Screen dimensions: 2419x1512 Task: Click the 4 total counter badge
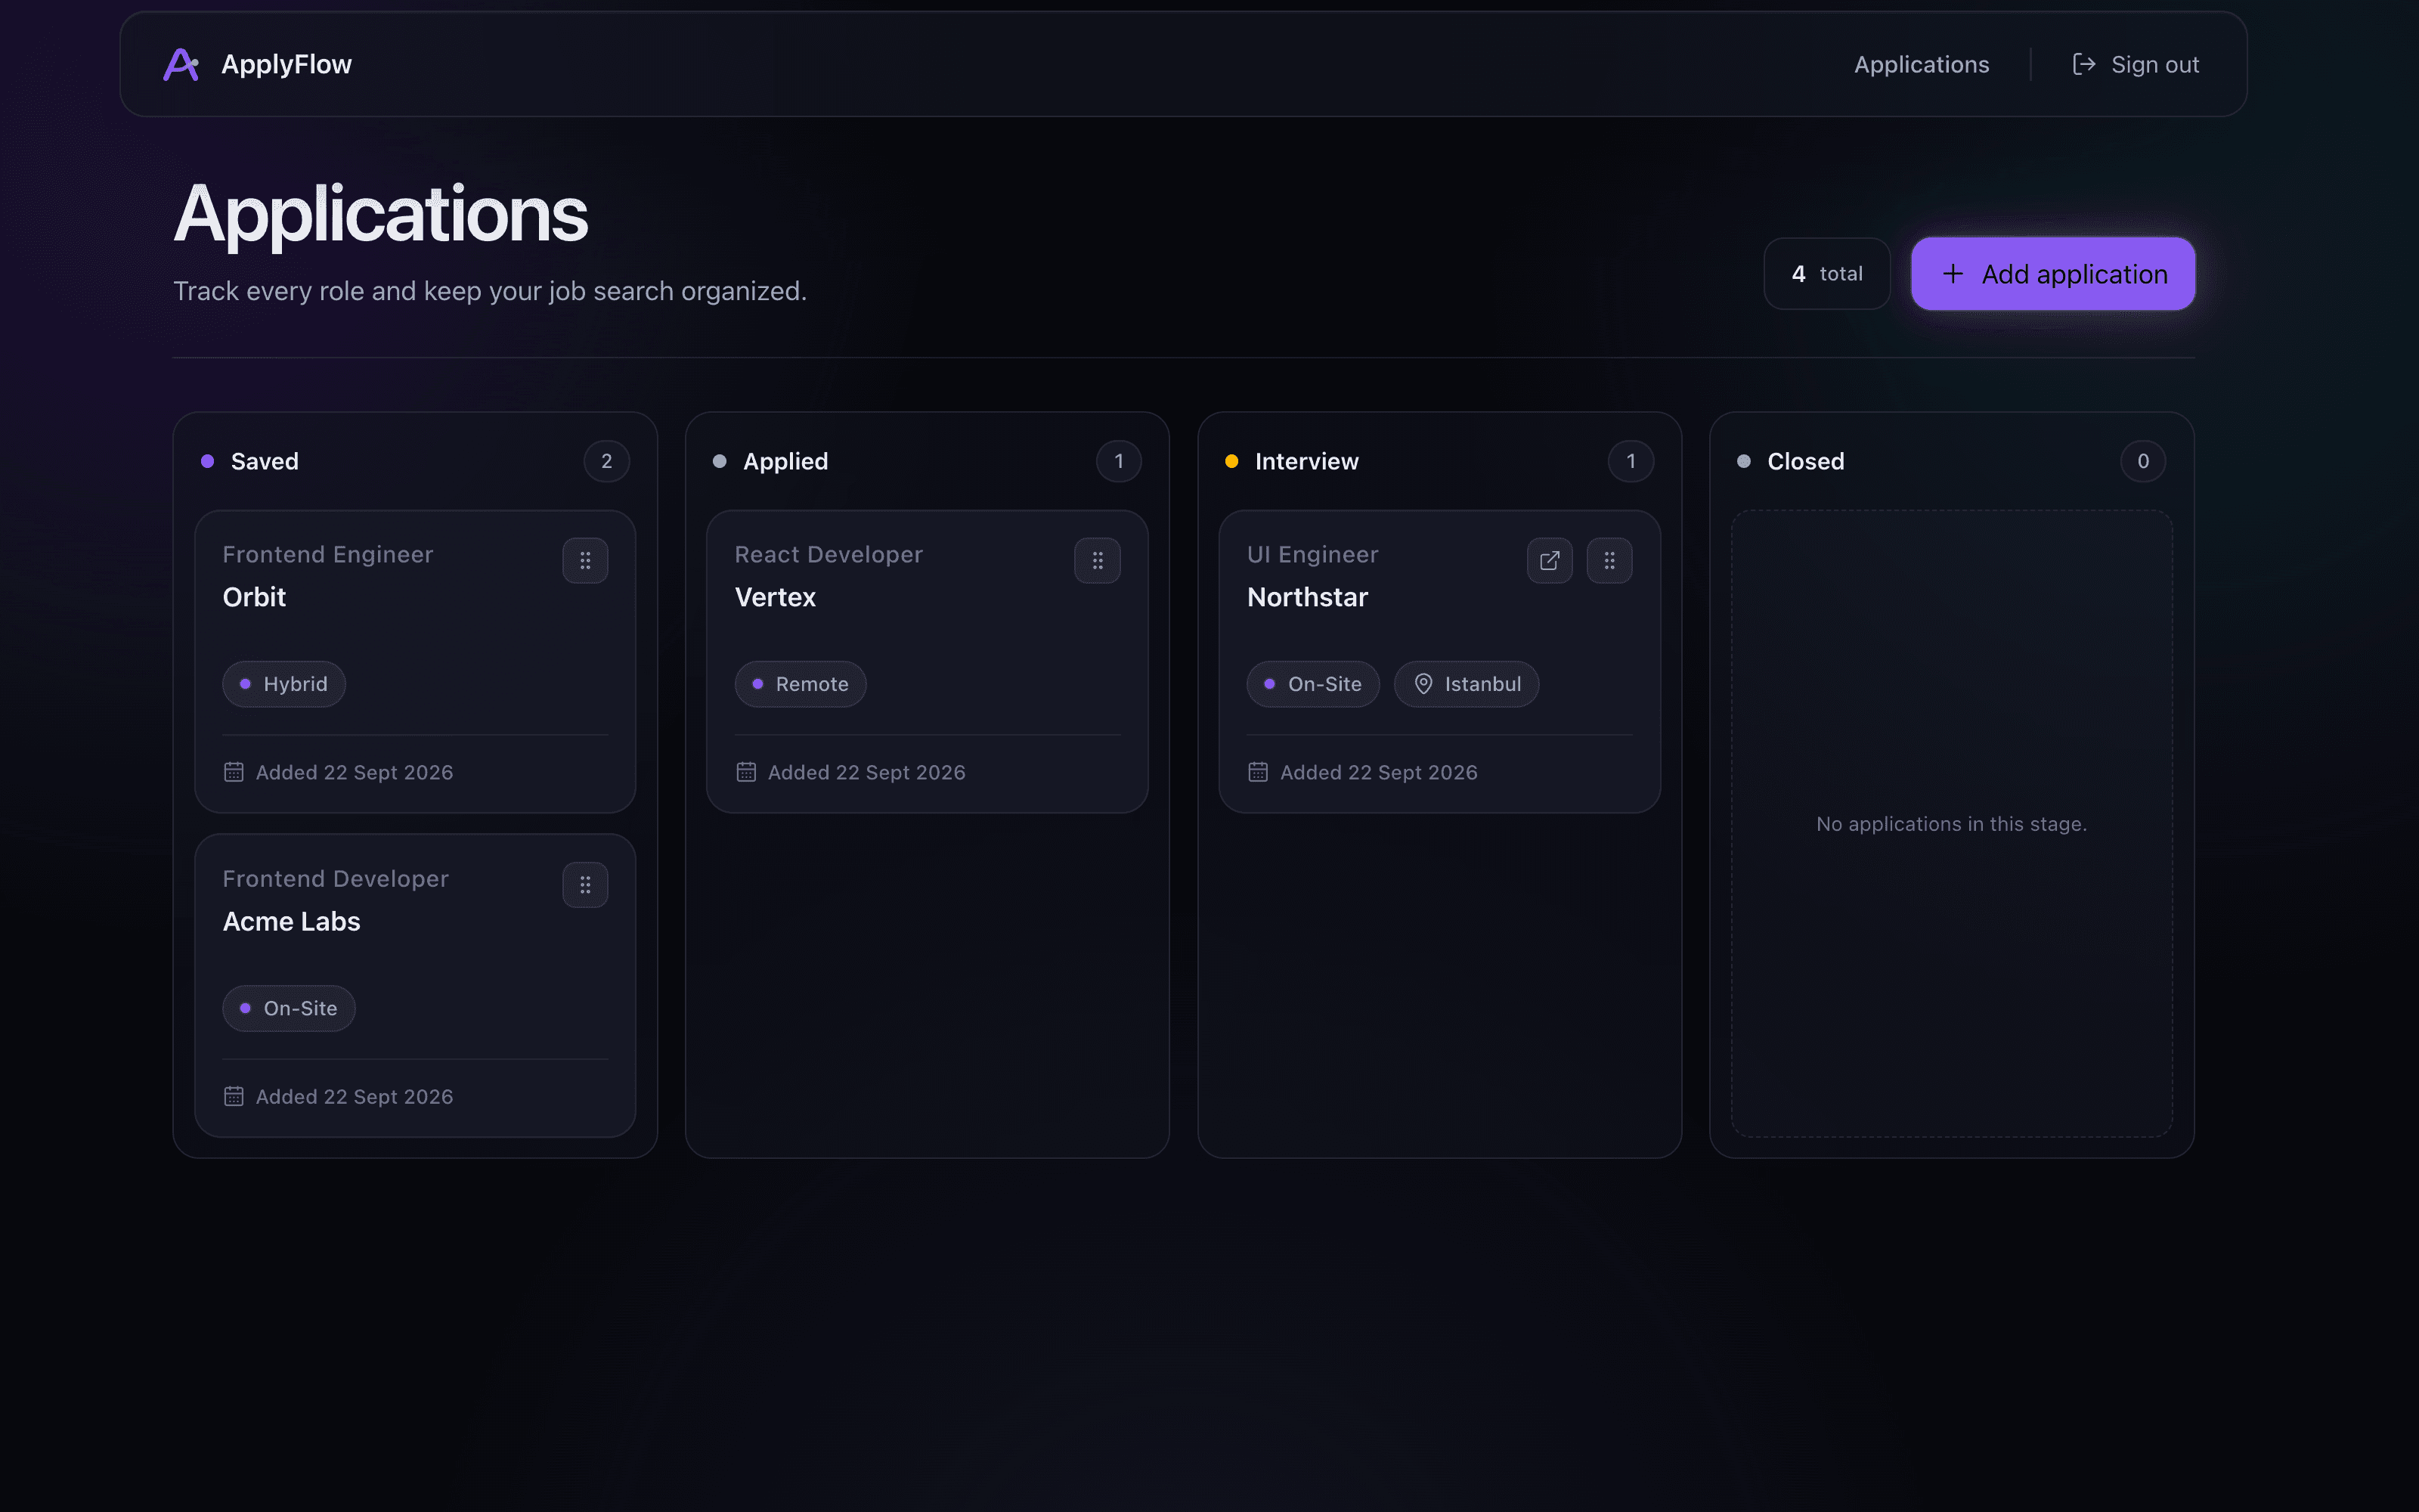point(1826,273)
